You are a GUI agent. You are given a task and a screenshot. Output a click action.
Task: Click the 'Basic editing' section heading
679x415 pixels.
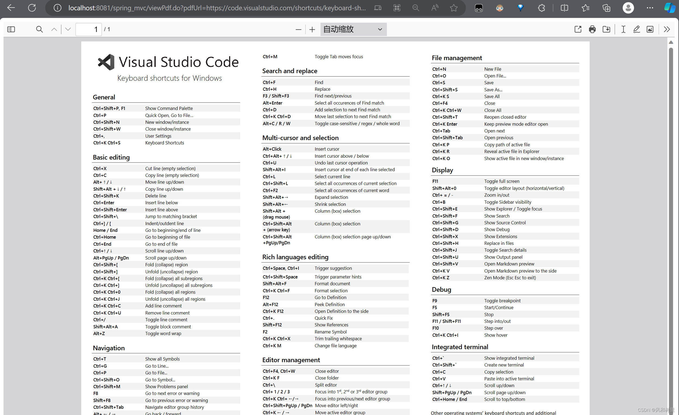[111, 157]
